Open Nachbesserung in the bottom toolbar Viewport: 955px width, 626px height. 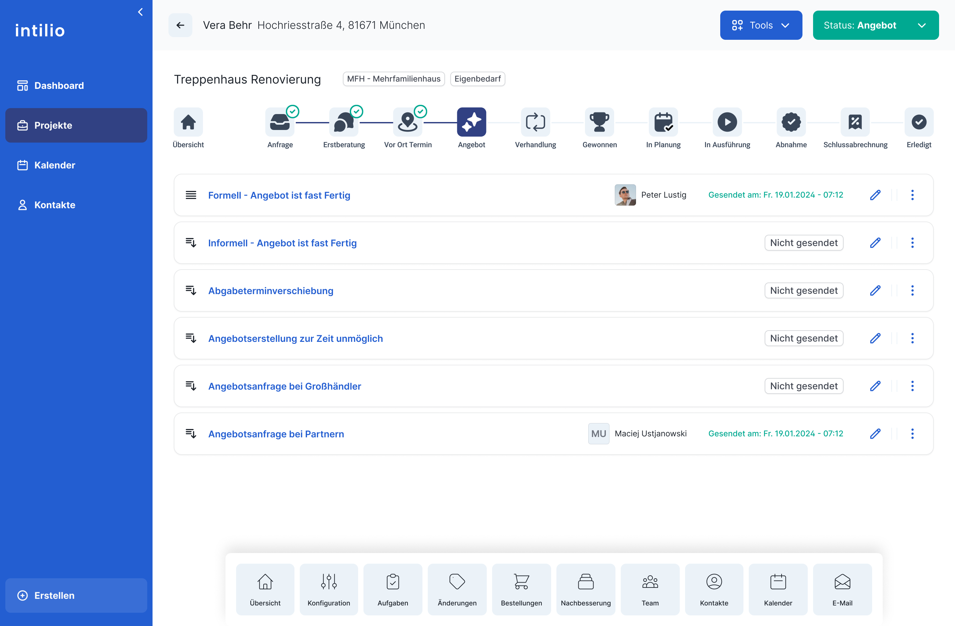click(x=586, y=589)
